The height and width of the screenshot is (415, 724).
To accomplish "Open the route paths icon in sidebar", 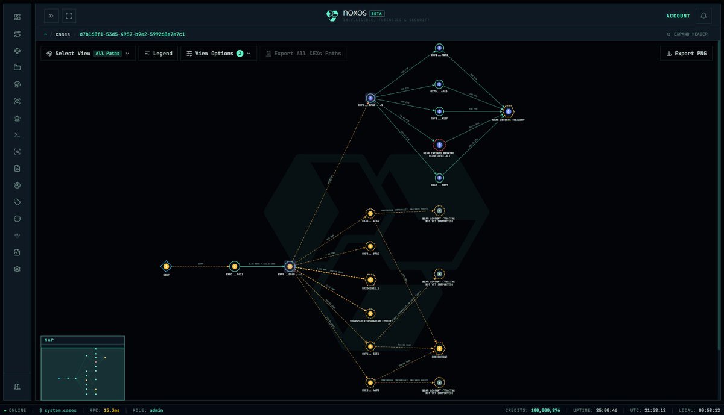I will (17, 34).
